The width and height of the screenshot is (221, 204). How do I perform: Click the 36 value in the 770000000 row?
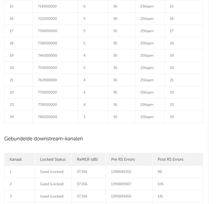pyautogui.click(x=115, y=92)
